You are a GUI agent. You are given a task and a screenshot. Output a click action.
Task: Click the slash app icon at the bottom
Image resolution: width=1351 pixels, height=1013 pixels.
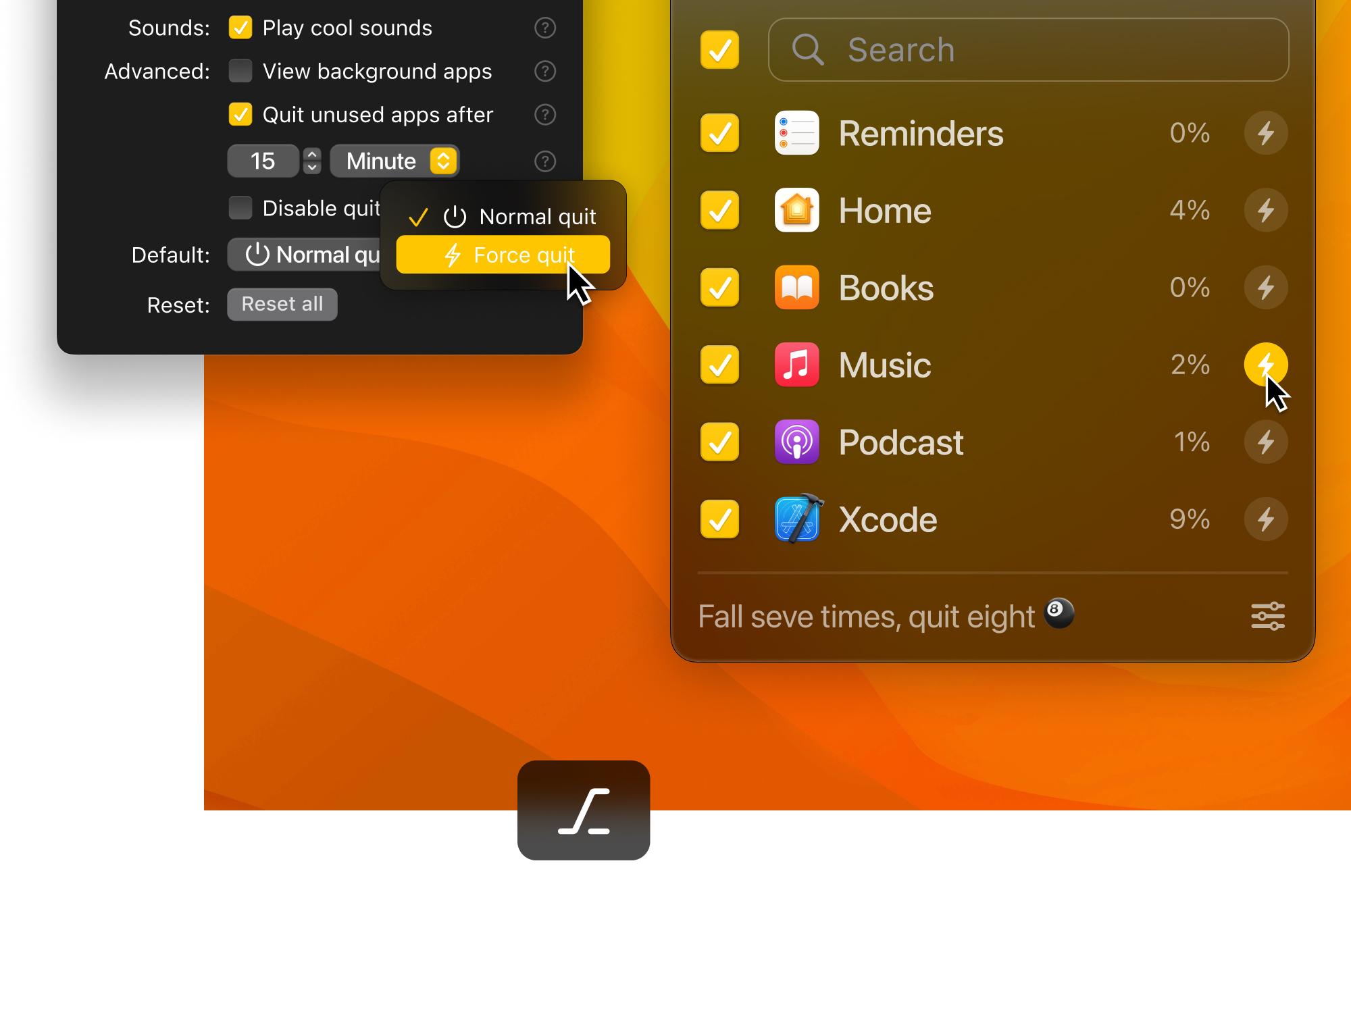pyautogui.click(x=584, y=810)
